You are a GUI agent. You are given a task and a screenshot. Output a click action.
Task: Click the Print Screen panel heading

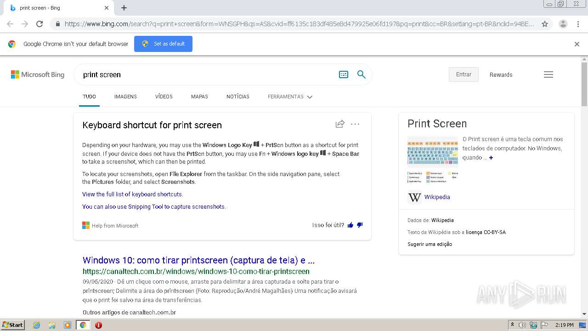pos(437,124)
